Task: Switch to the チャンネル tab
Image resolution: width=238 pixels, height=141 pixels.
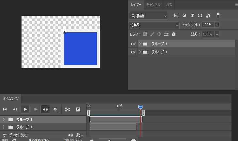Action: [154, 5]
